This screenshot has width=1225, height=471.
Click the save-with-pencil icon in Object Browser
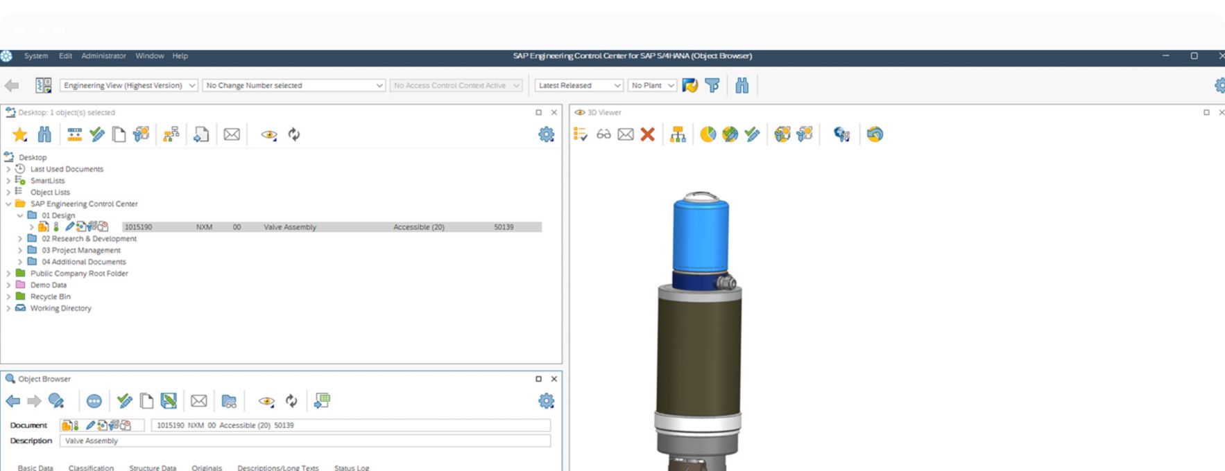click(x=169, y=401)
